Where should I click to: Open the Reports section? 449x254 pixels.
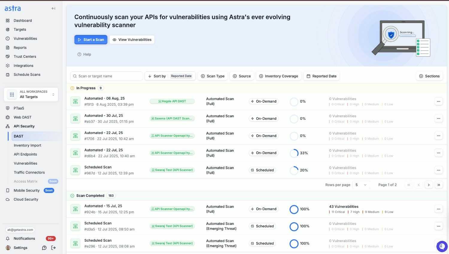coord(20,47)
